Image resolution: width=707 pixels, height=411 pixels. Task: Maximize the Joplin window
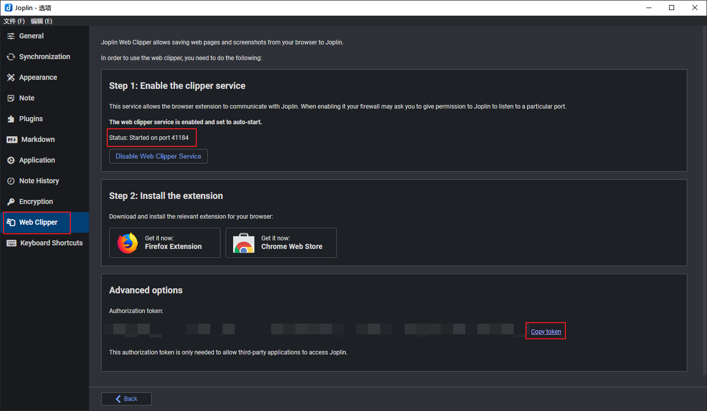[672, 8]
